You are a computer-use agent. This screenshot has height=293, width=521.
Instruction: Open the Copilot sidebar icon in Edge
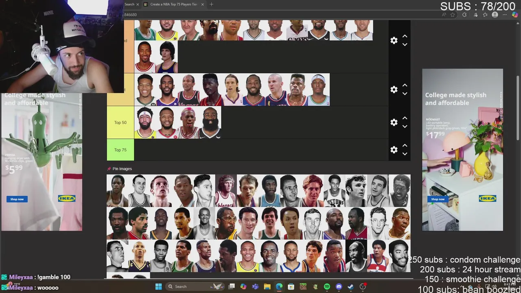pos(515,15)
